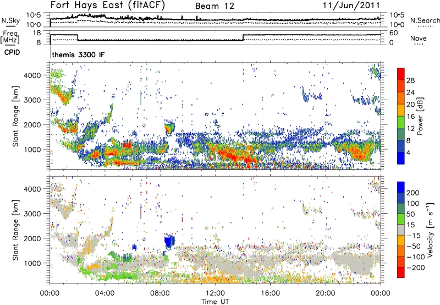The width and height of the screenshot is (440, 305).
Task: Click the "200" label on Velocity color bar
Action: (413, 193)
